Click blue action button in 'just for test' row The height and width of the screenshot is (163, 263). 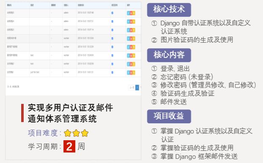[x=128, y=73]
